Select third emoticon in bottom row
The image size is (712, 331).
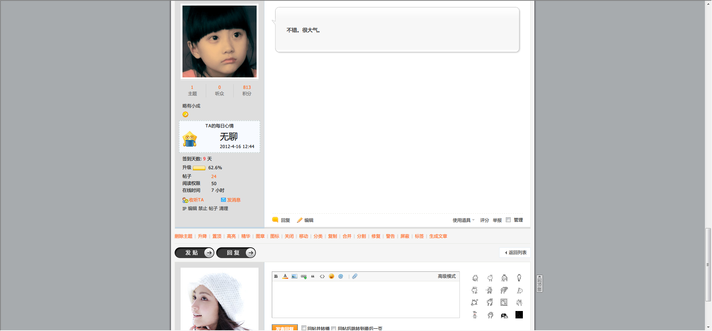(x=504, y=315)
